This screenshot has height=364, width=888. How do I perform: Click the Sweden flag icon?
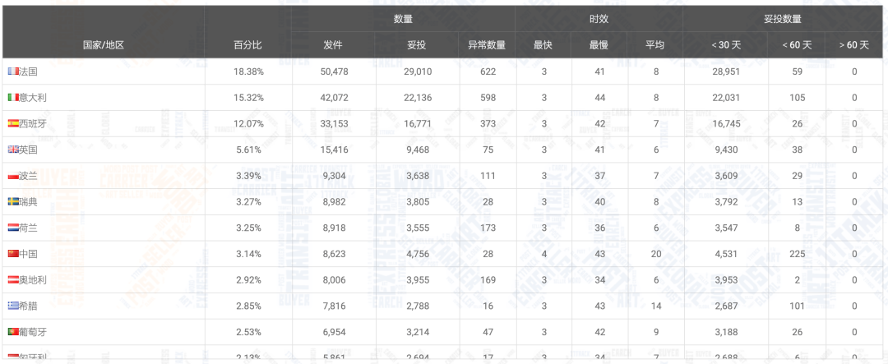tap(13, 202)
